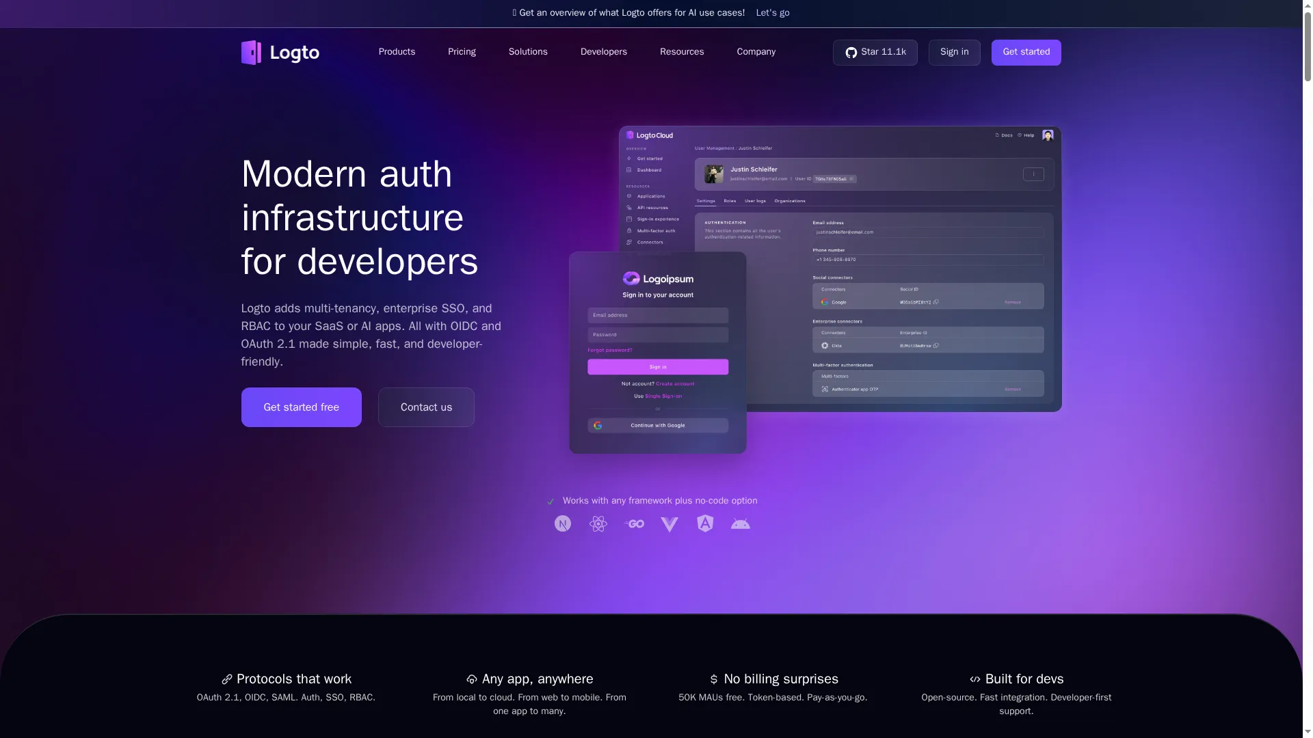Click the GitHub Star 11.1k button
The height and width of the screenshot is (738, 1313).
click(875, 53)
